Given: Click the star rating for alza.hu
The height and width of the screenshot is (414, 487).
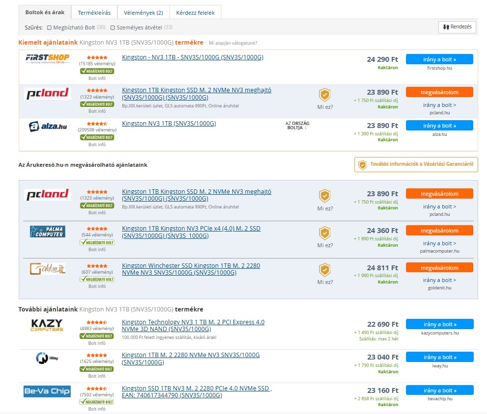Looking at the screenshot, I should (x=97, y=124).
